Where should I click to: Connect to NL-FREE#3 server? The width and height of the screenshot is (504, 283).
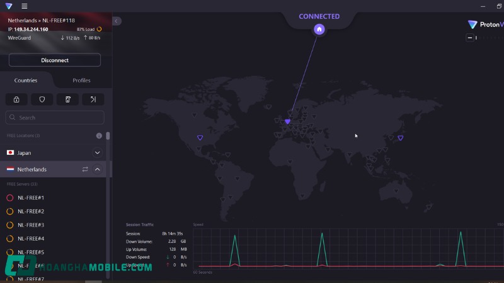tap(31, 225)
